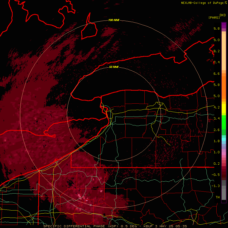Click the 1.8 scale value
Viewport: 228px width, 228px height.
[x=217, y=141]
